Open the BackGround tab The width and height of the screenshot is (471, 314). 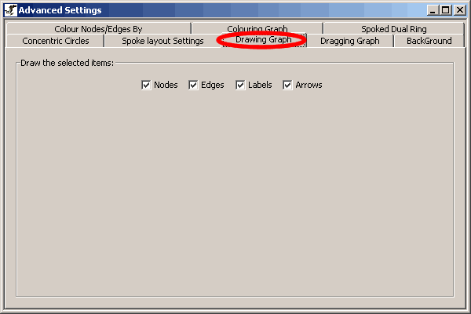[x=429, y=41]
